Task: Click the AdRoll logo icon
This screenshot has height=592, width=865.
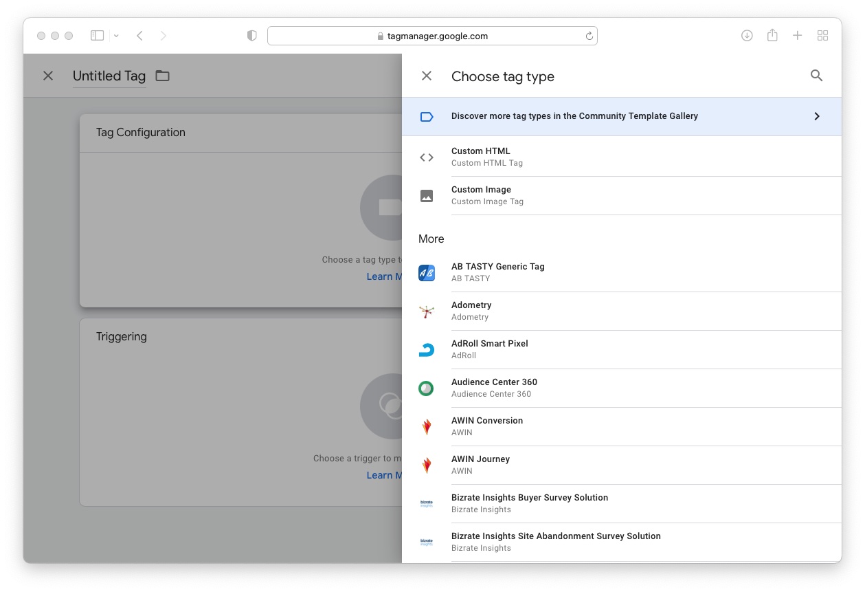Action: pyautogui.click(x=427, y=350)
